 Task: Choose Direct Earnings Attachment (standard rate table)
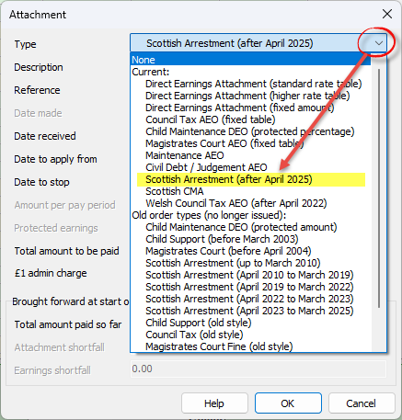[x=253, y=84]
